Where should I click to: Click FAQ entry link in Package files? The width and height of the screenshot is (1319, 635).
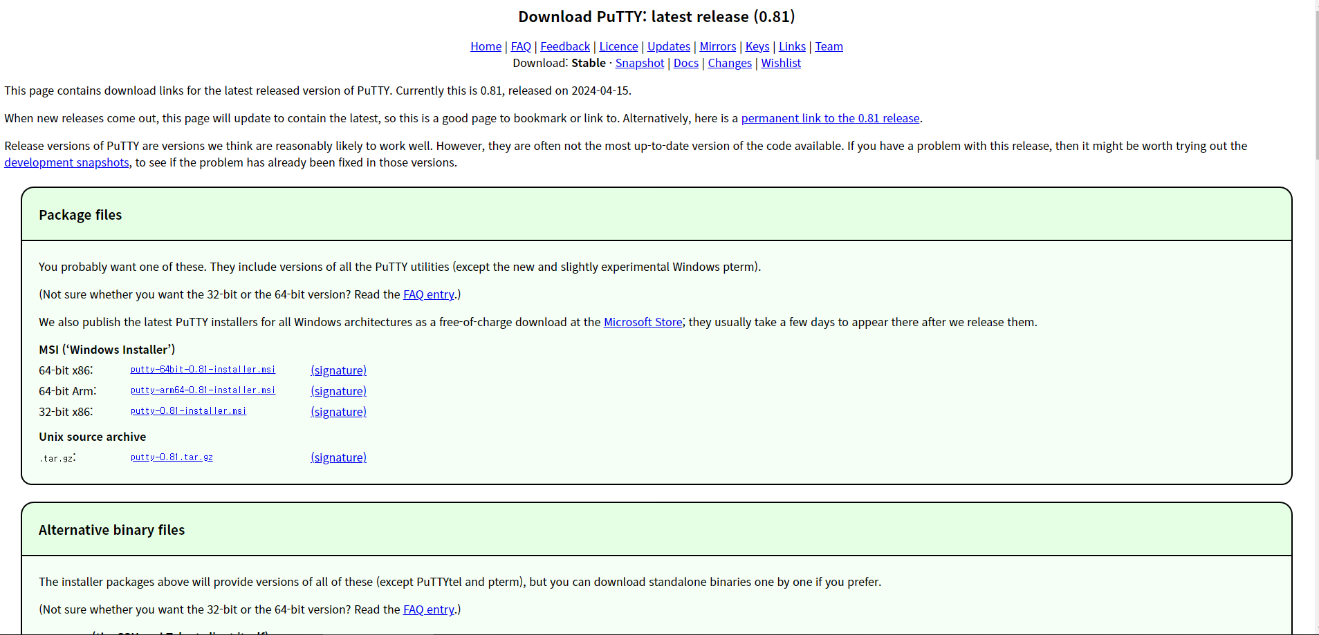(429, 294)
